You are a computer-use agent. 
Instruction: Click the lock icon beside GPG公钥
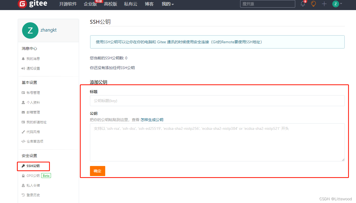(23, 176)
